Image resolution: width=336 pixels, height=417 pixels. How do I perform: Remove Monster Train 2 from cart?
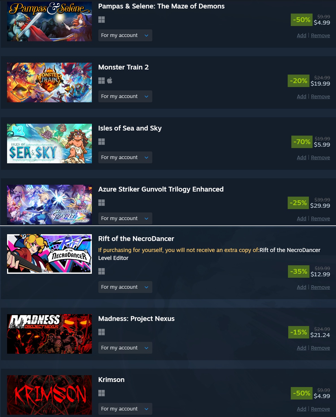320,97
